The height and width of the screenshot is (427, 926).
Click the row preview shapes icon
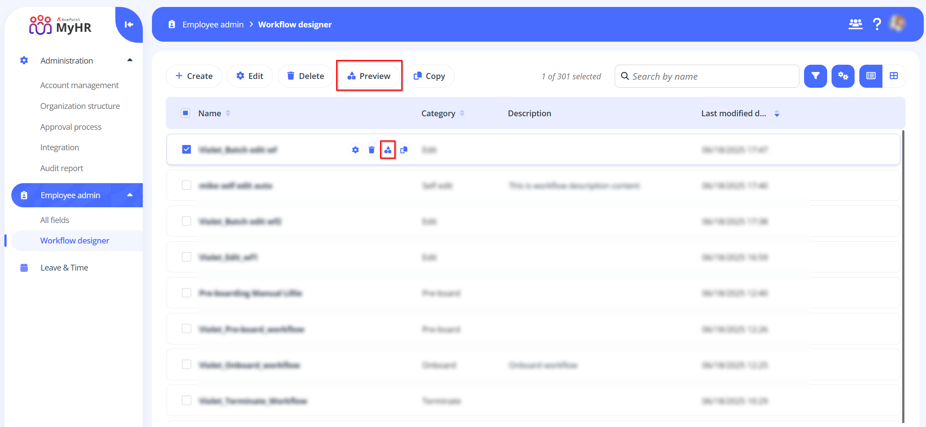click(388, 150)
